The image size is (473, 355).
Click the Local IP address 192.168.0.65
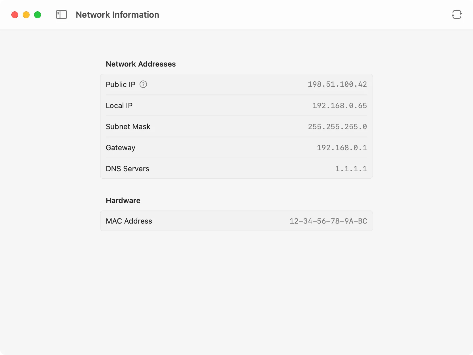click(x=339, y=106)
